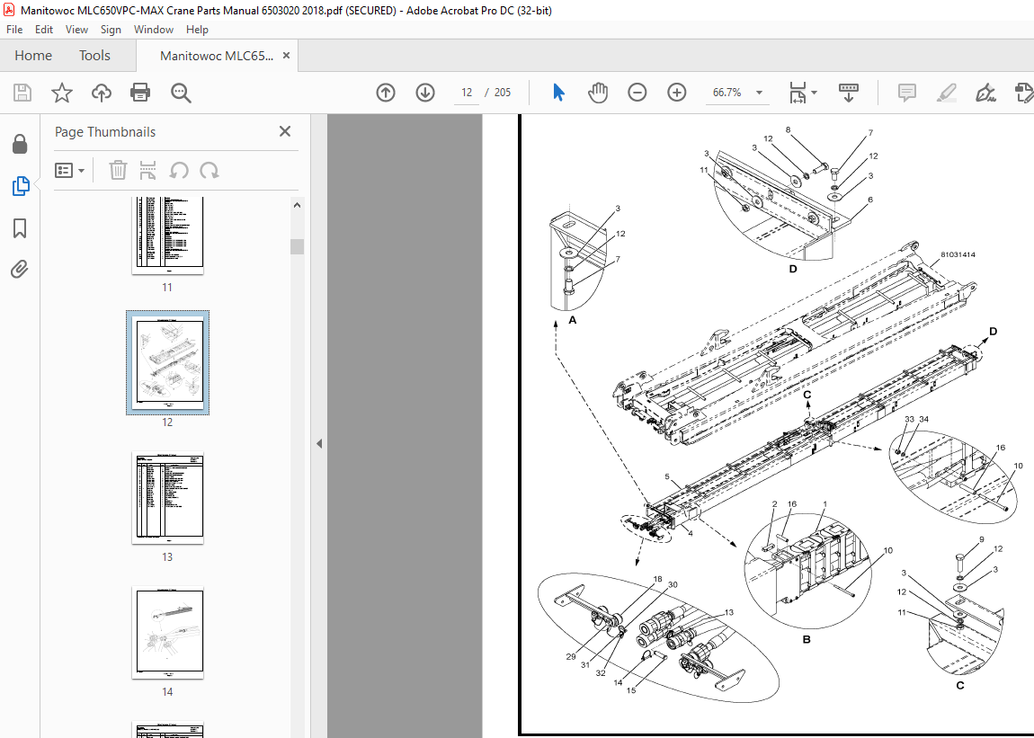Open Page Thumbnails sidebar icon
The image size is (1034, 738).
(20, 186)
